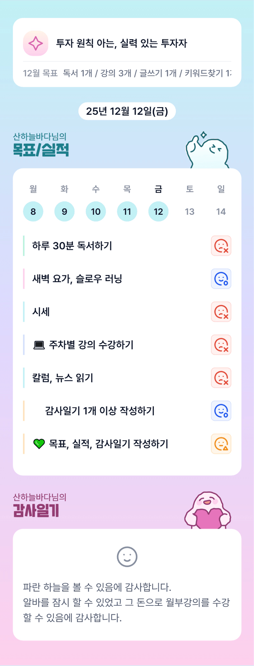Click blue smiley icon for 감사일기 1개 이상 작성하기
This screenshot has height=666, width=254.
coord(221,411)
